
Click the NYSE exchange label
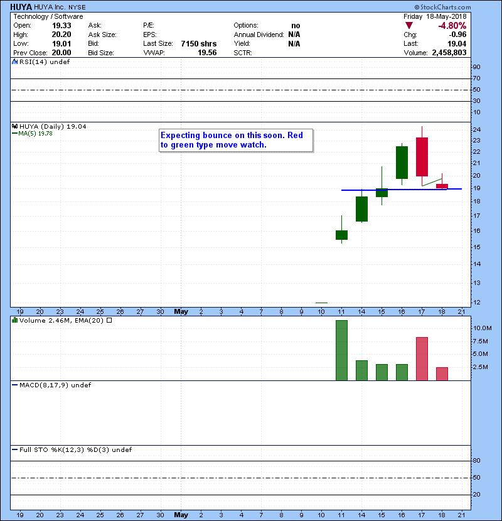tap(77, 8)
